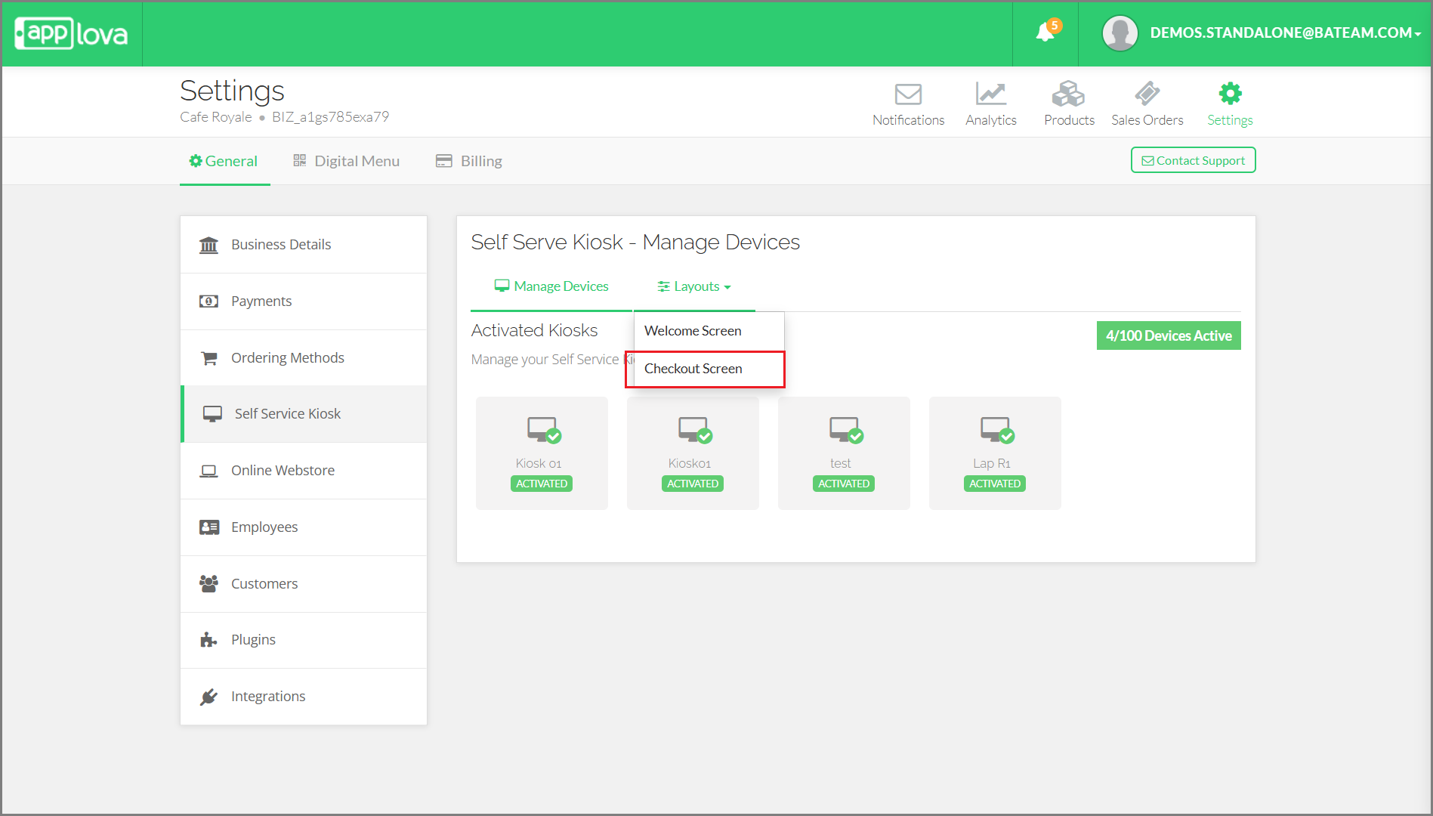Click the ACTIVATED badge under Kiosk 01
Image resolution: width=1433 pixels, height=816 pixels.
coord(542,484)
